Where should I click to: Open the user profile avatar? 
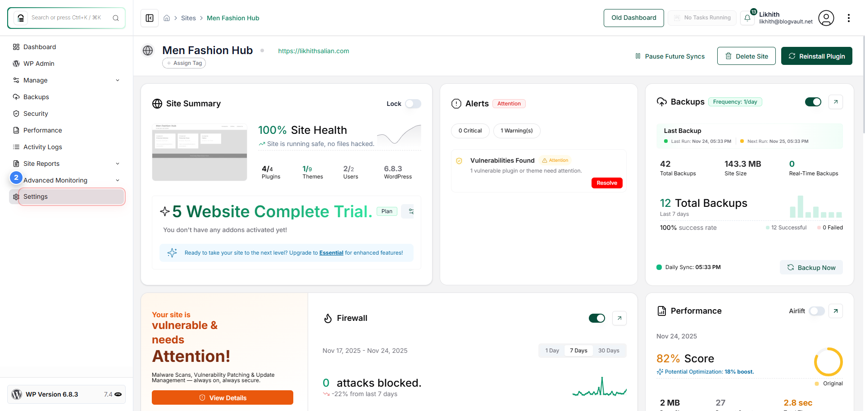point(826,18)
